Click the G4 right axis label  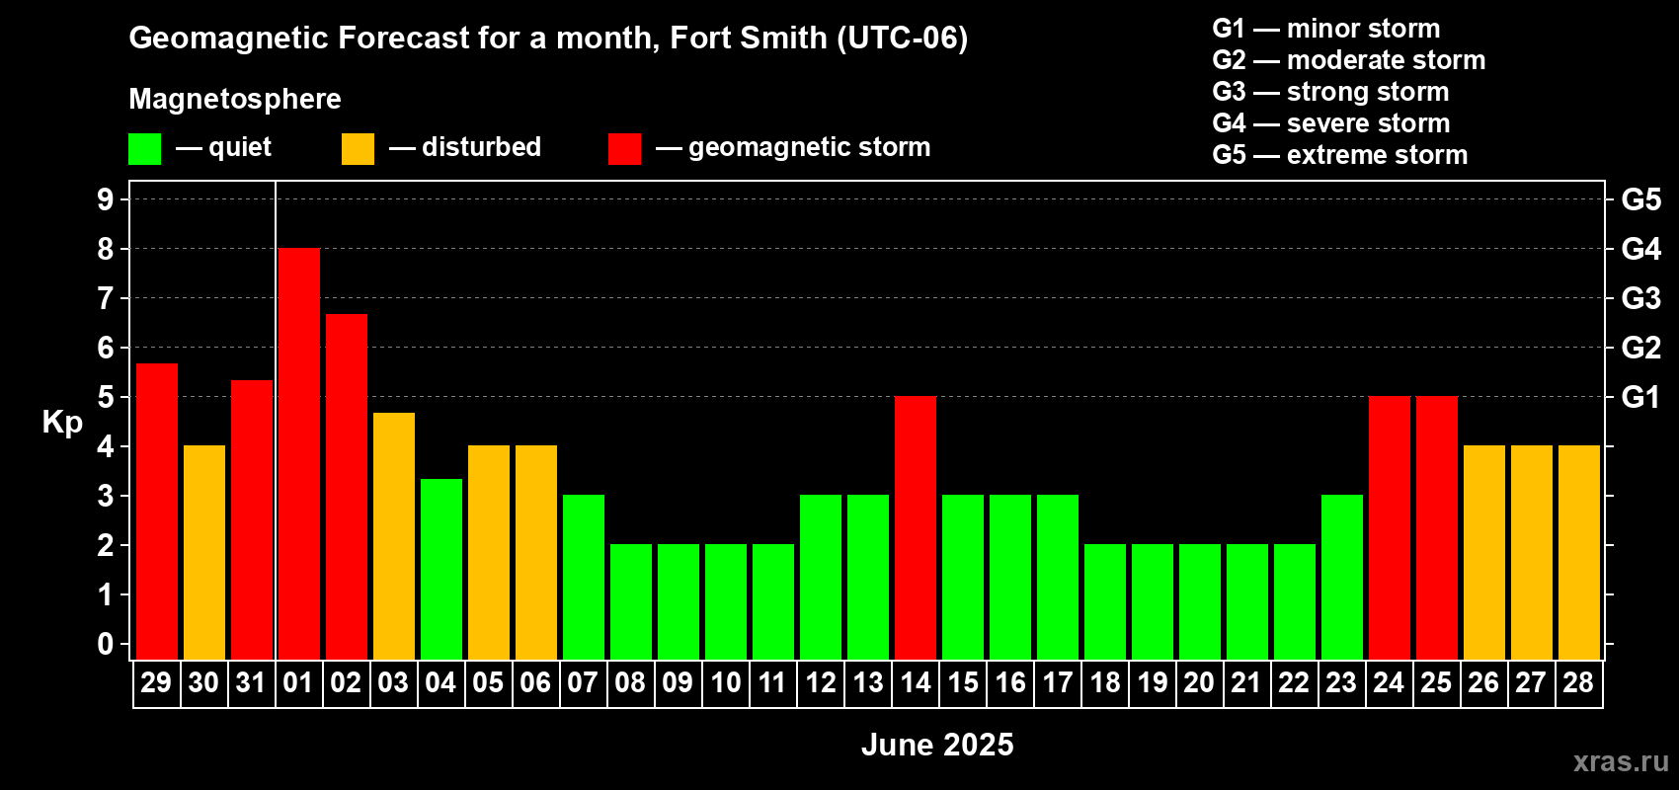coord(1640,249)
